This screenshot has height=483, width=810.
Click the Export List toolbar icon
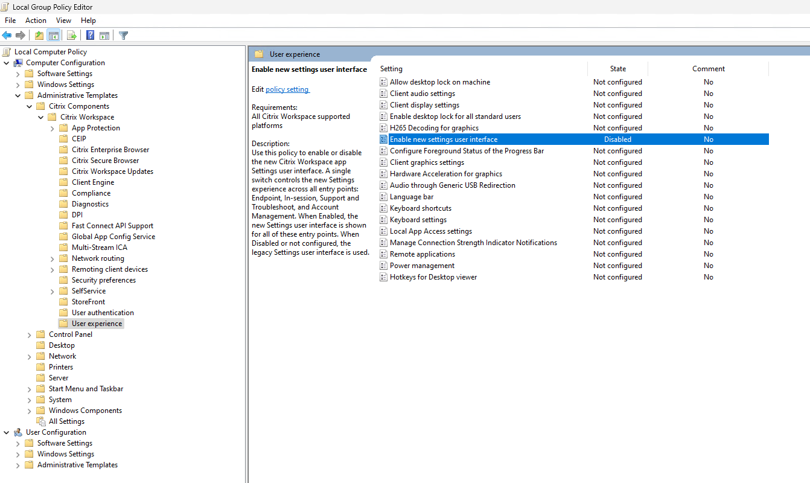pyautogui.click(x=71, y=35)
